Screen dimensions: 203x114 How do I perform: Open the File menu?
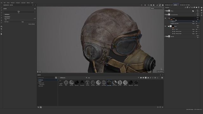tap(2, 3)
